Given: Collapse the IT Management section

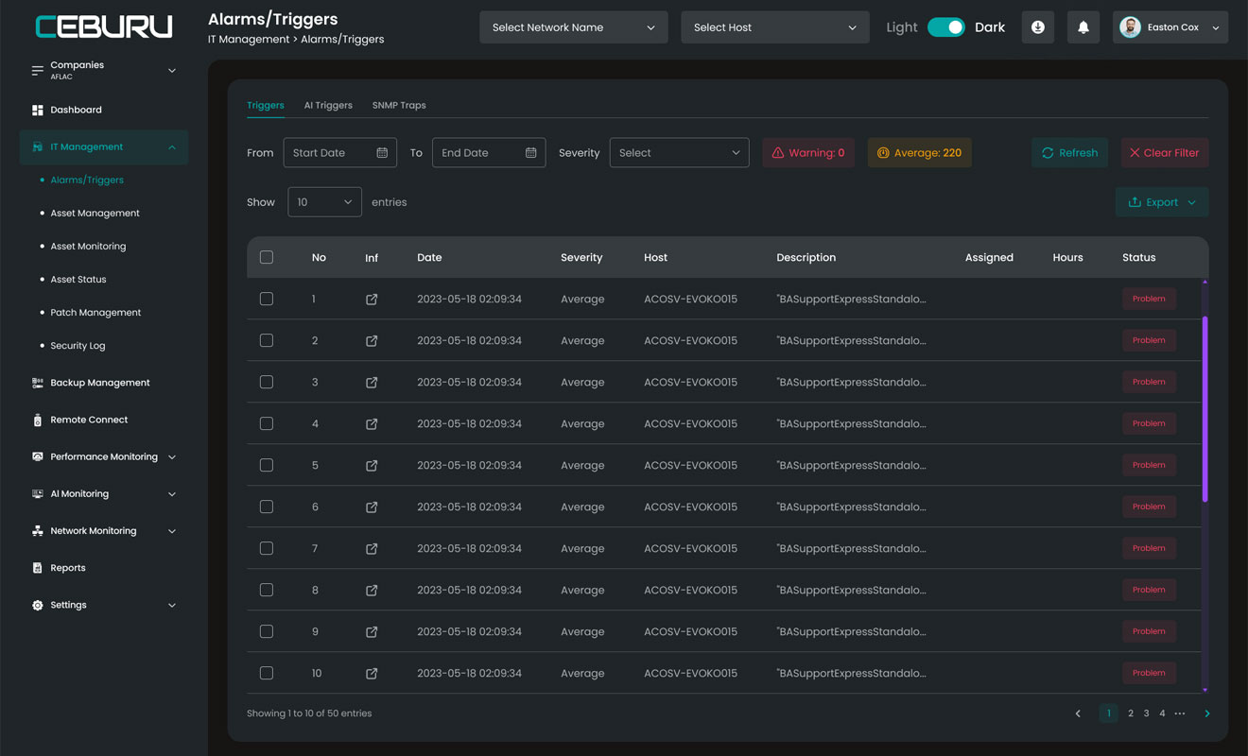Looking at the screenshot, I should 104,146.
